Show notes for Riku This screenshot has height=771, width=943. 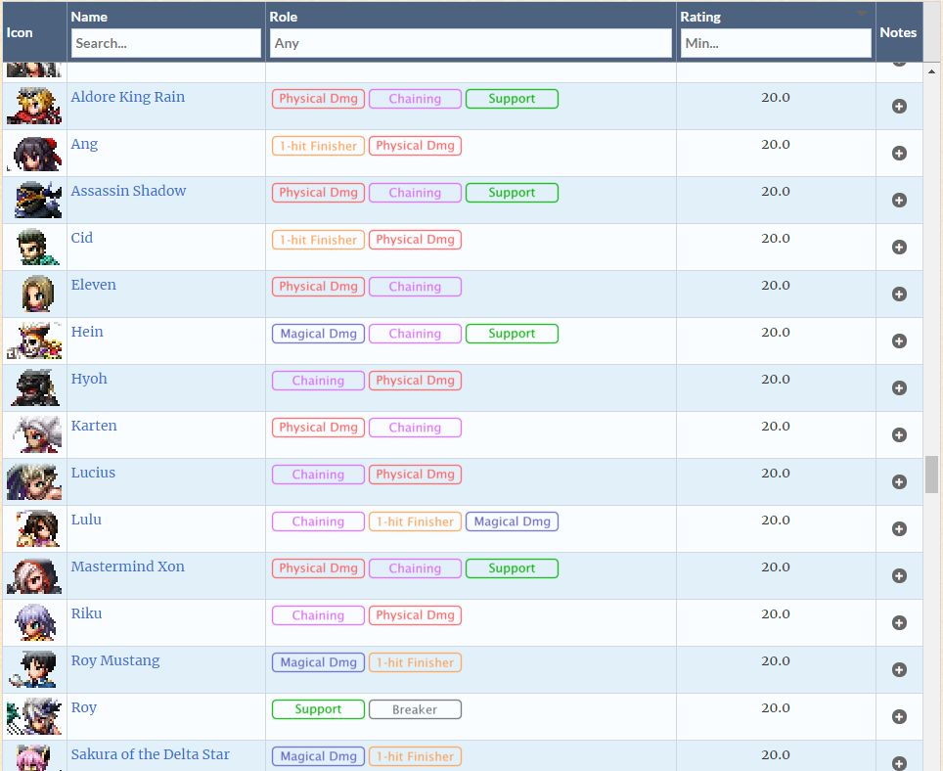[899, 622]
